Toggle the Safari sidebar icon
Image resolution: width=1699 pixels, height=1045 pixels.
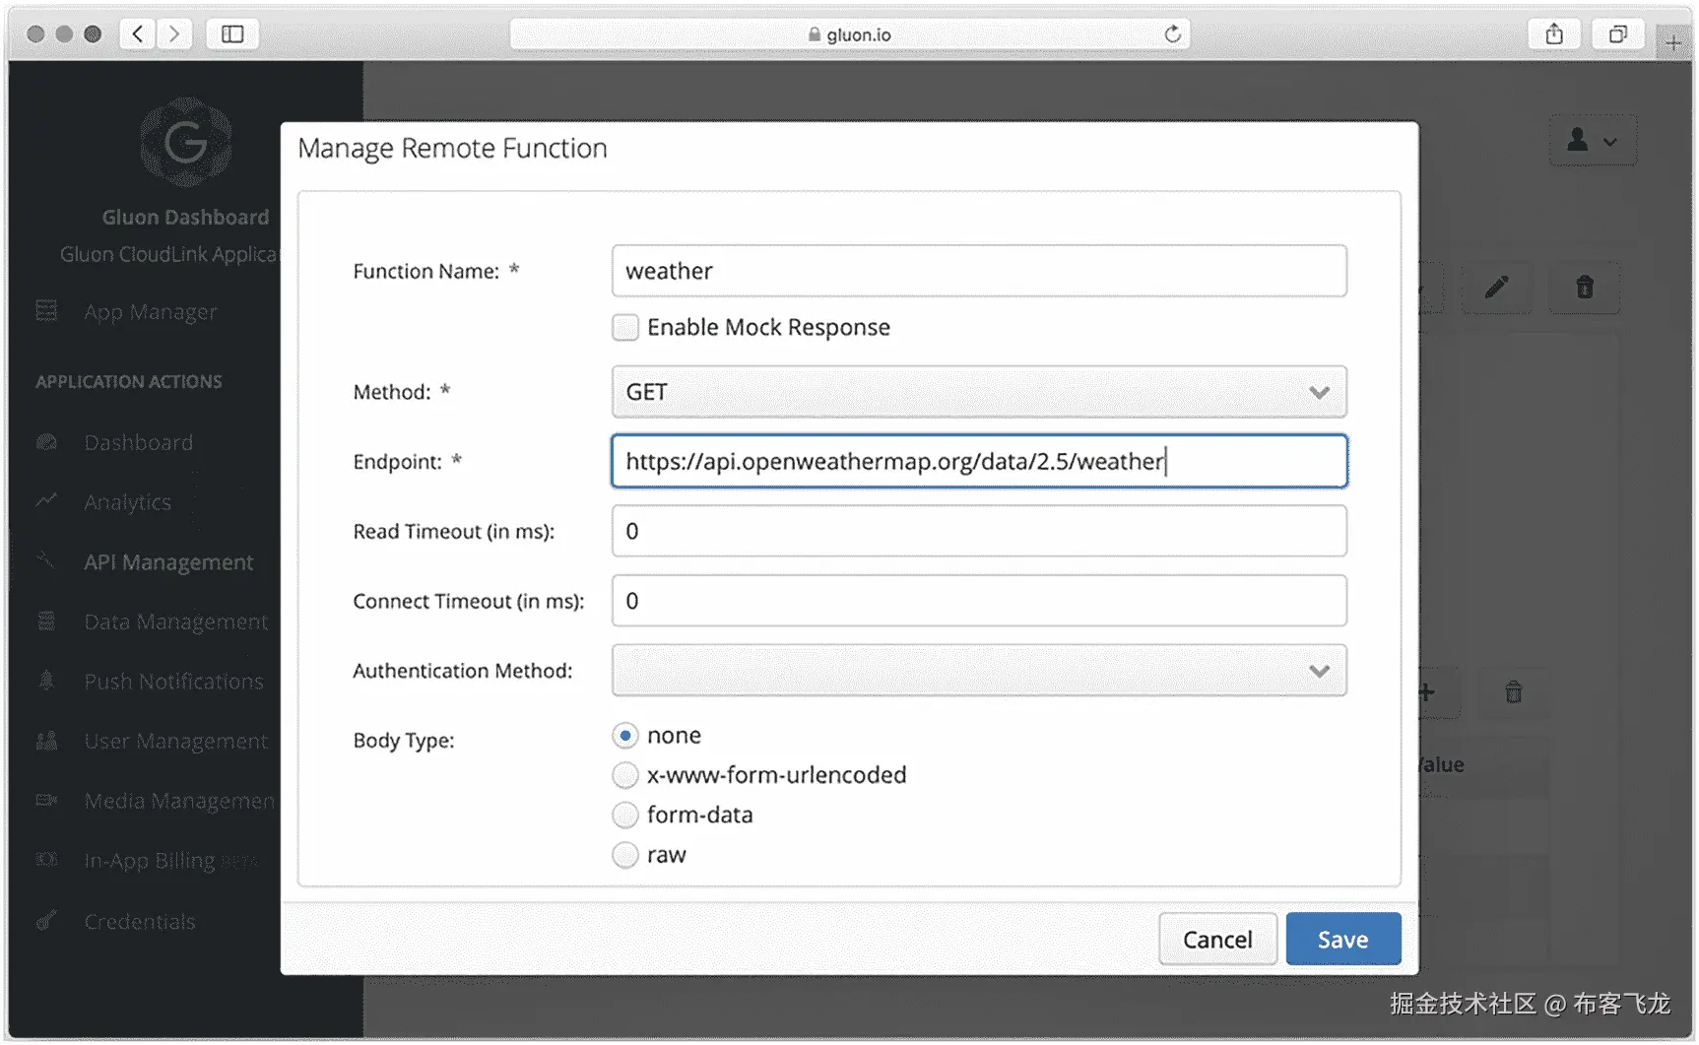point(232,34)
